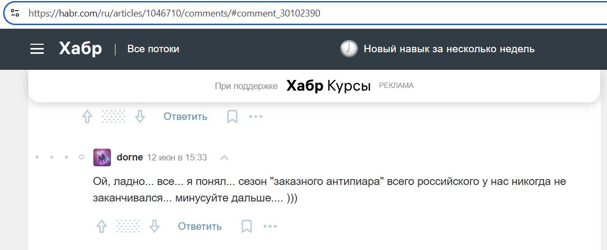Click the upper comment's vote score placeholder
The image size is (607, 250).
114,117
